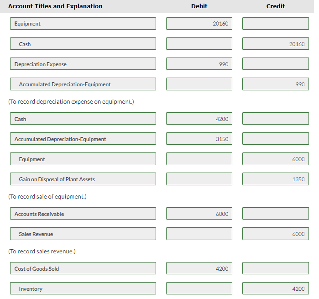Click the empty credit field beside Depreciation Expense
The height and width of the screenshot is (299, 319).
pyautogui.click(x=276, y=64)
